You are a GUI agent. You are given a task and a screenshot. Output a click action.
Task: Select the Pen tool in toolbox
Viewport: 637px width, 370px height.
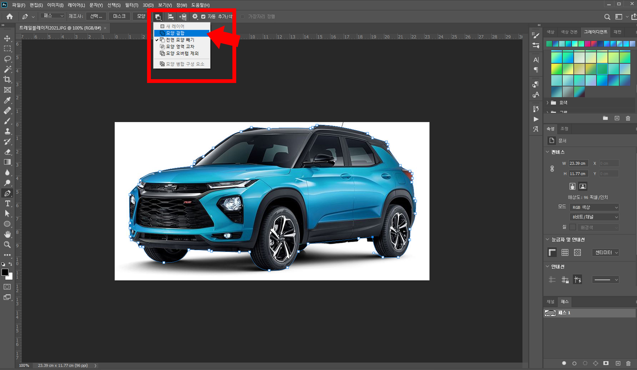(x=7, y=193)
